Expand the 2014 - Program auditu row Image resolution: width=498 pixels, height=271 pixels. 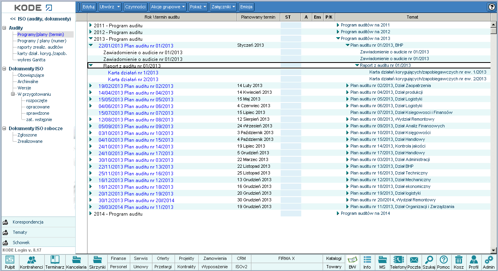tap(91, 214)
